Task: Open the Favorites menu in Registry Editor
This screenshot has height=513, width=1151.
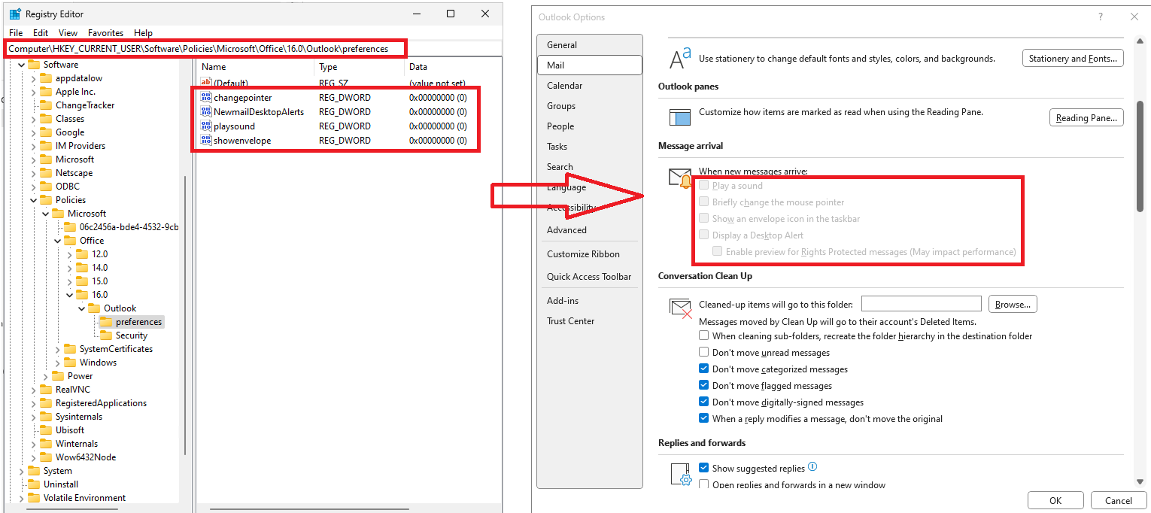Action: coord(105,33)
